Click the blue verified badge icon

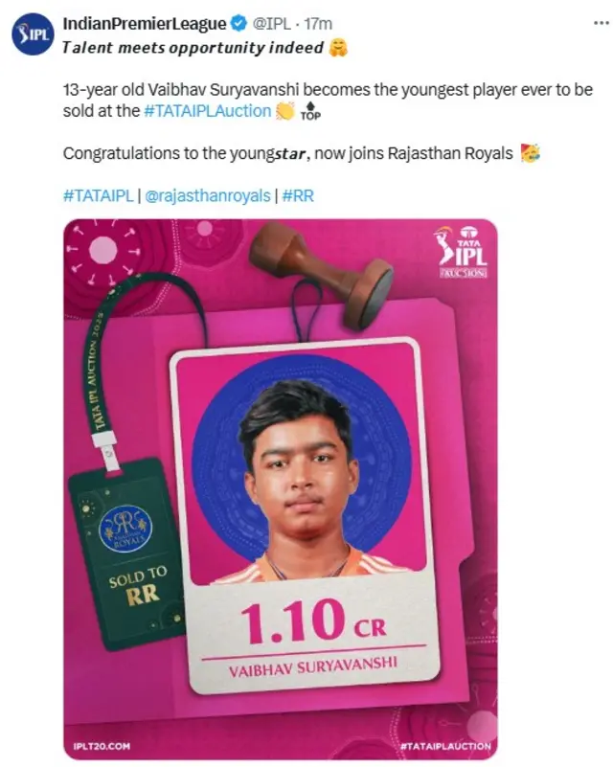click(x=238, y=24)
